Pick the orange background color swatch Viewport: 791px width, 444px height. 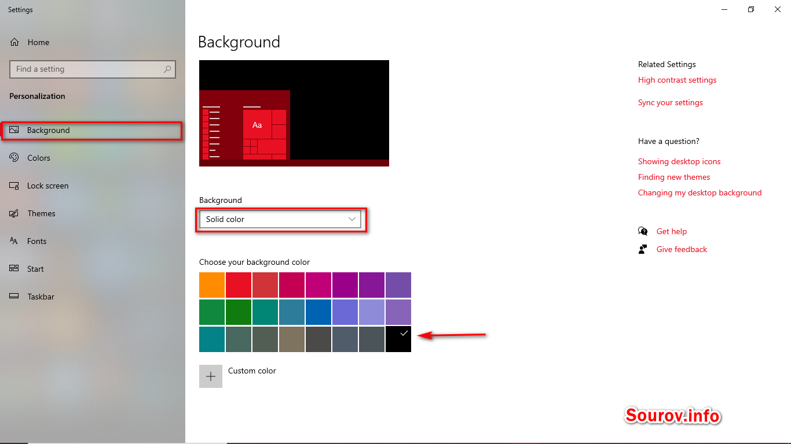212,285
